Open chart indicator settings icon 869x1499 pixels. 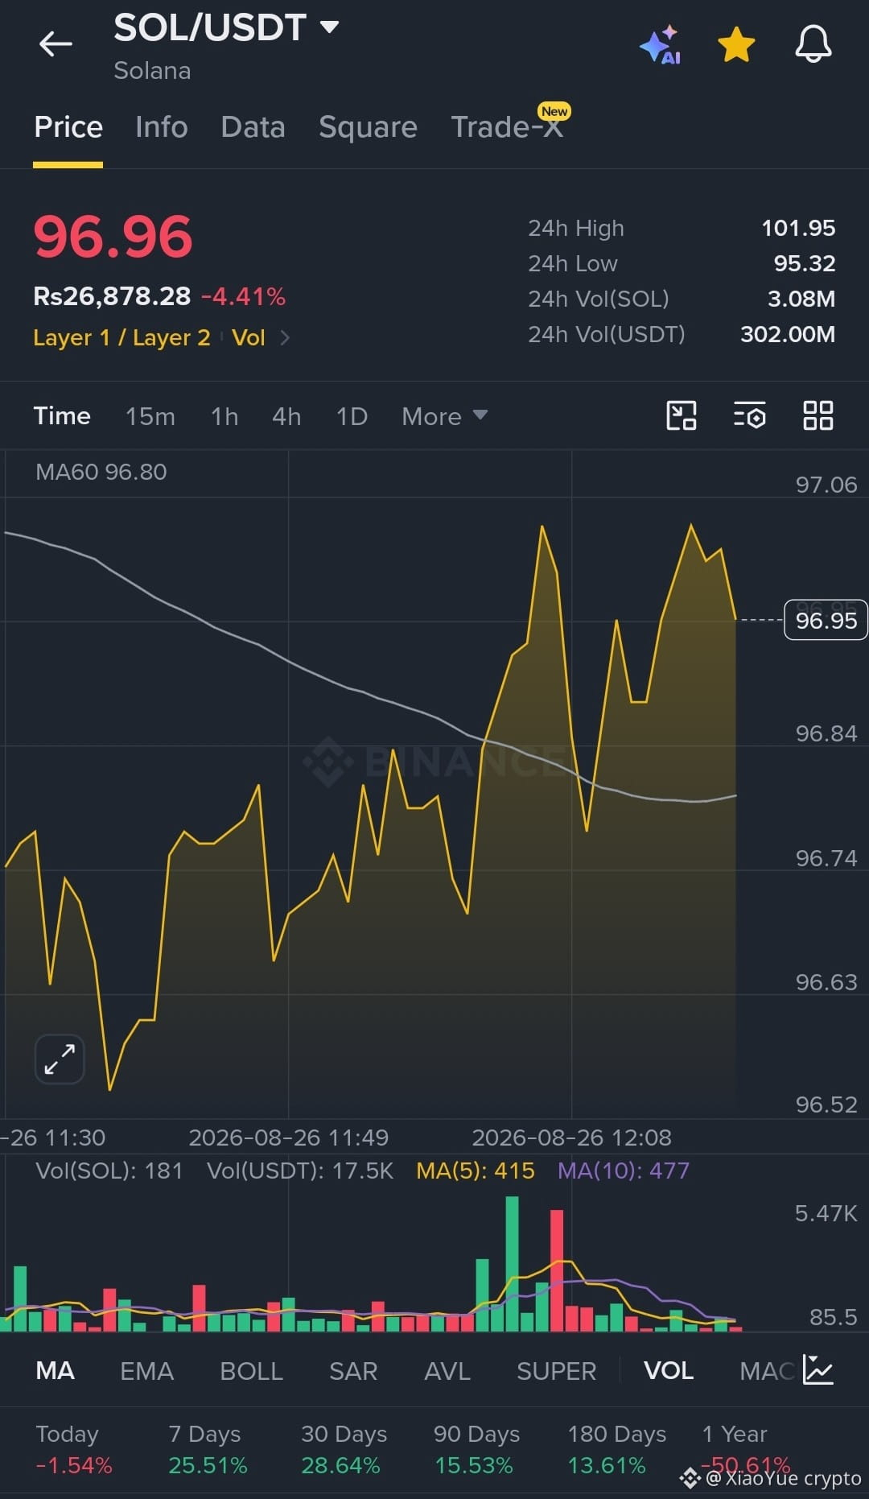(749, 415)
